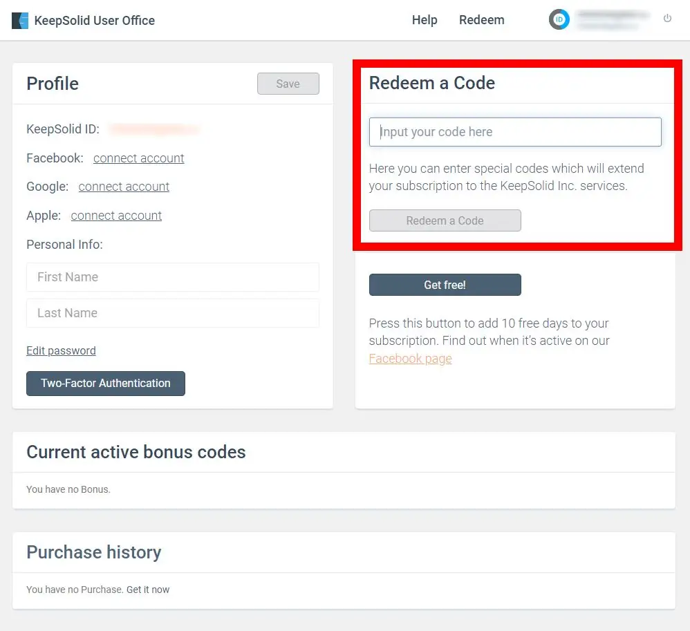Click the 'Input your code here' field

click(515, 132)
